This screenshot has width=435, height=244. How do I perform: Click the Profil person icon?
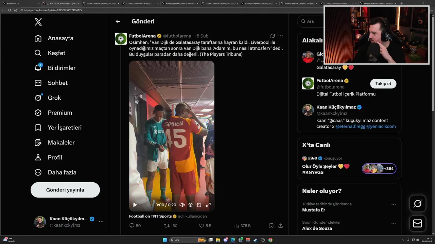coord(38,157)
